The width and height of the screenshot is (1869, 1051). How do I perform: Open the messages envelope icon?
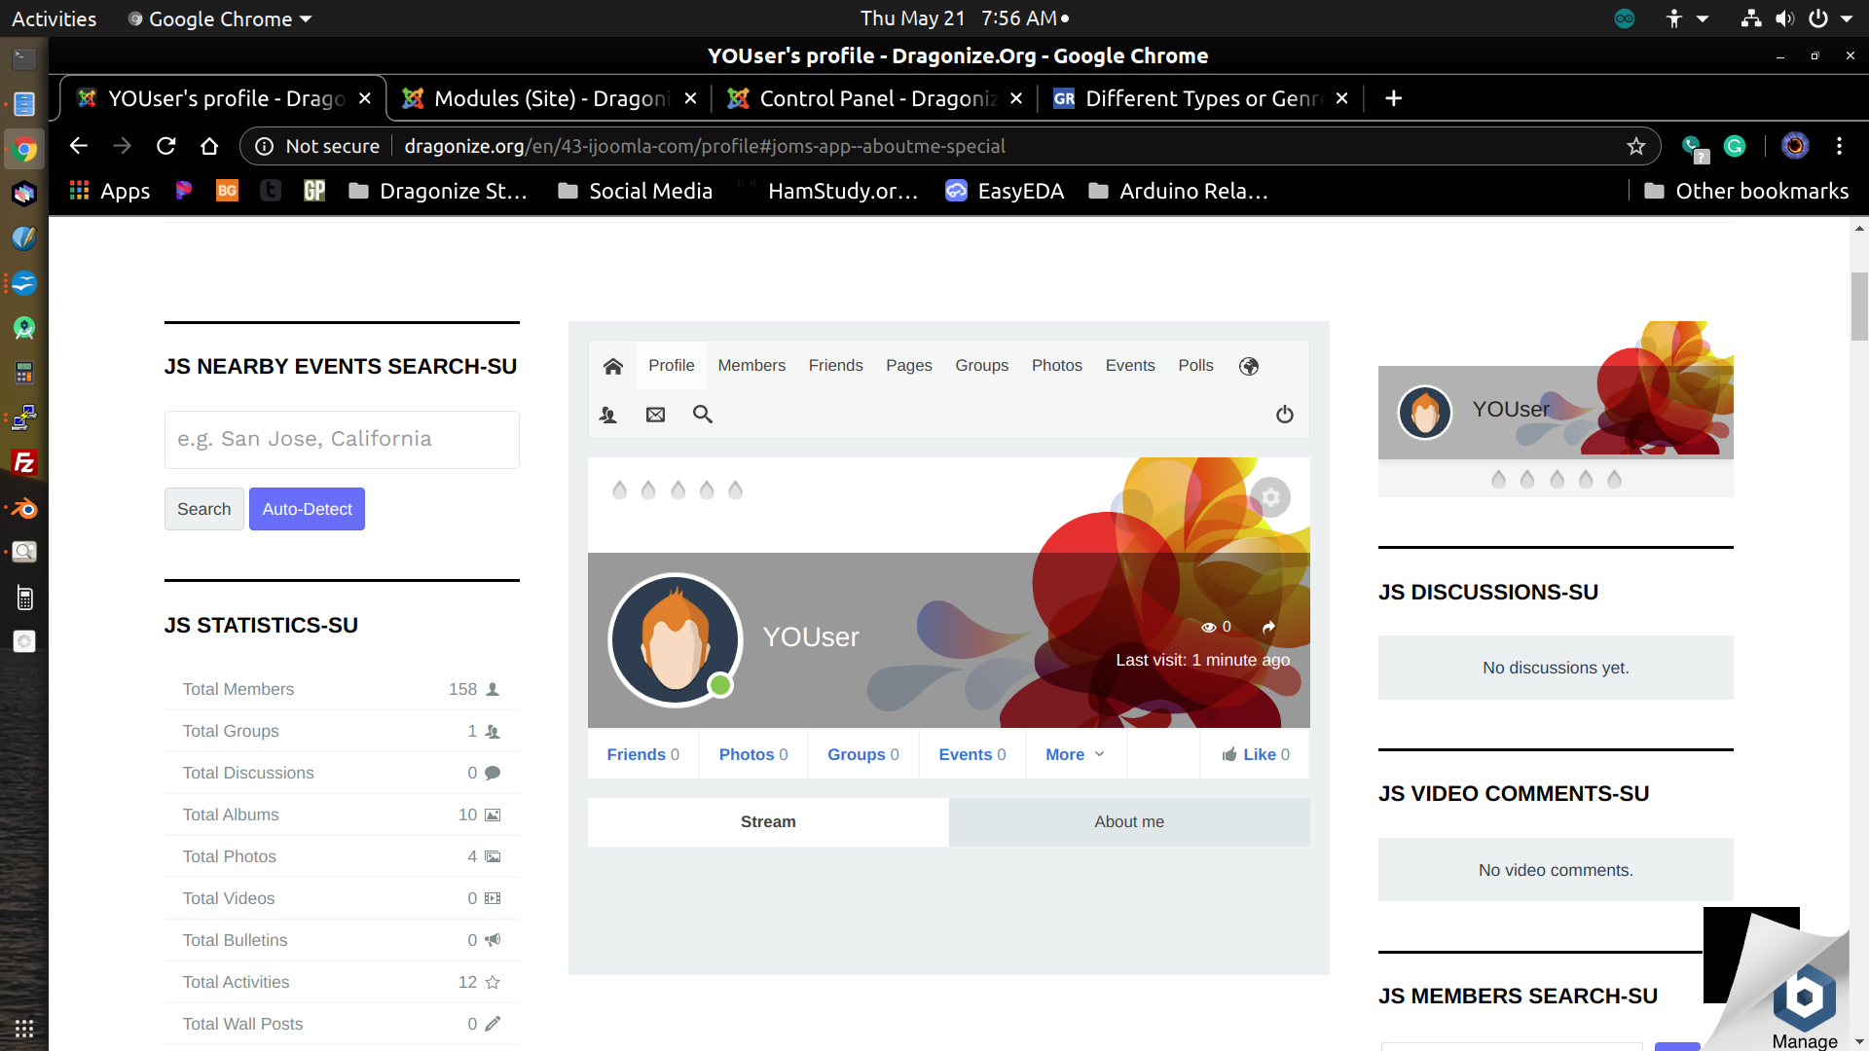656,415
